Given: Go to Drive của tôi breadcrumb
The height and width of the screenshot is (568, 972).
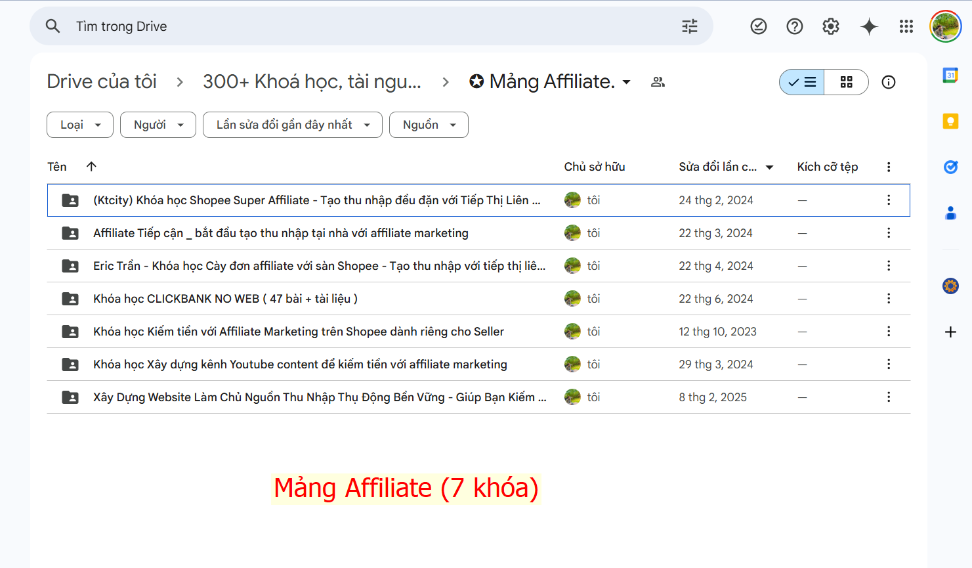Looking at the screenshot, I should [102, 81].
